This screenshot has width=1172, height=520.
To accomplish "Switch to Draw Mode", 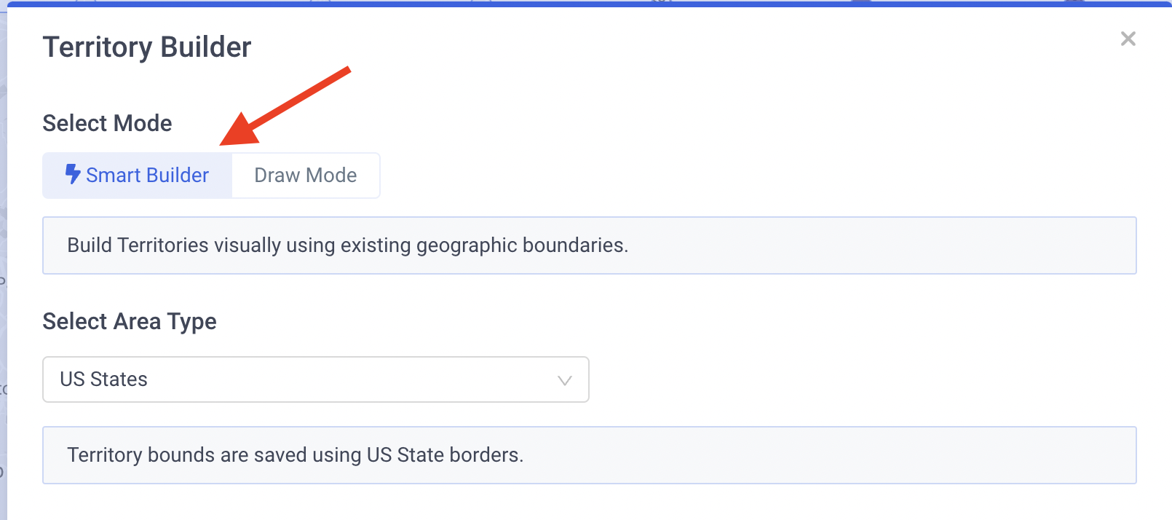I will click(x=306, y=176).
